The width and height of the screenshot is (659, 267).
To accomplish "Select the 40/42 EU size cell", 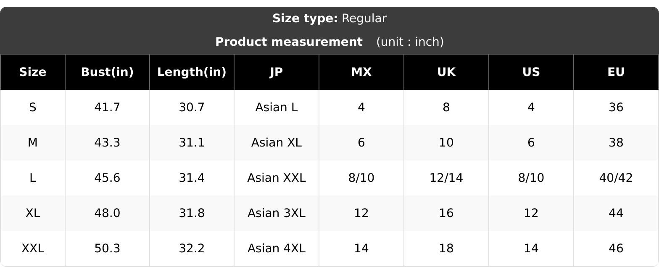I will (616, 178).
